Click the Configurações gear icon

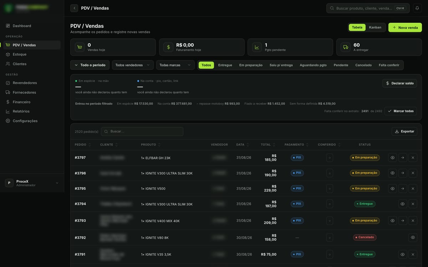pyautogui.click(x=8, y=121)
